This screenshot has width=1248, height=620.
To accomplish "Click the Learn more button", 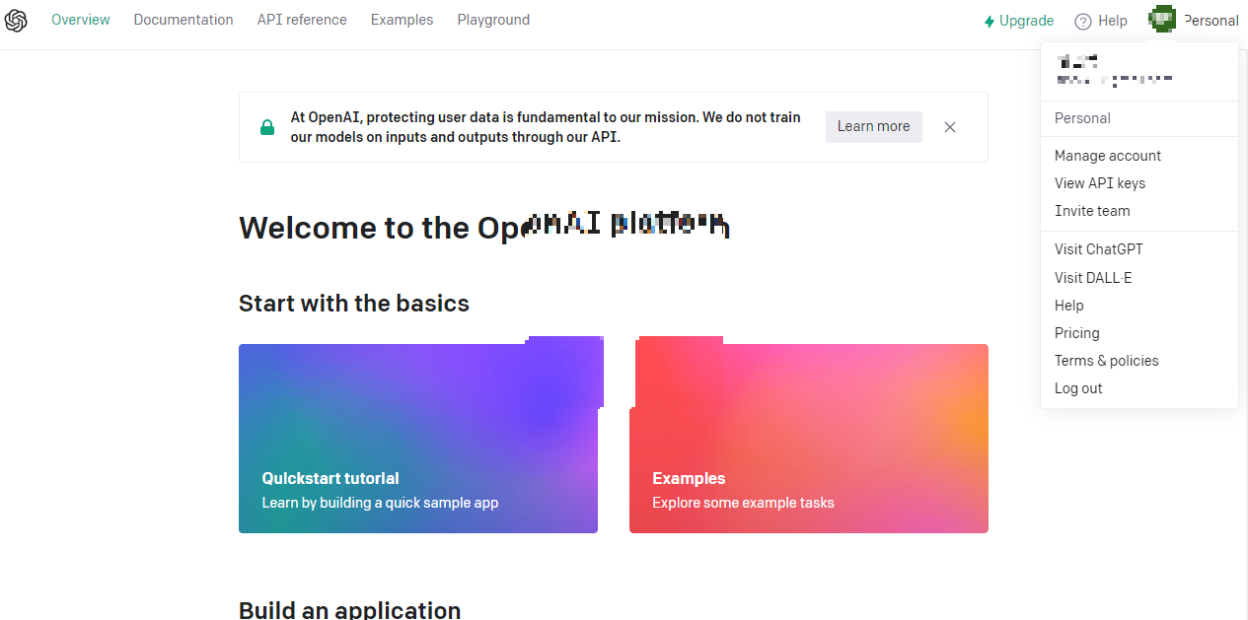I will 874,126.
